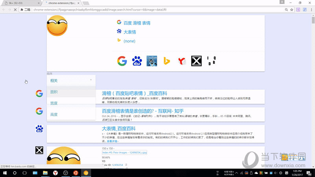The image size is (315, 177).
Task: Click the first purple extension icon in toolbar
Action: pyautogui.click(x=298, y=9)
